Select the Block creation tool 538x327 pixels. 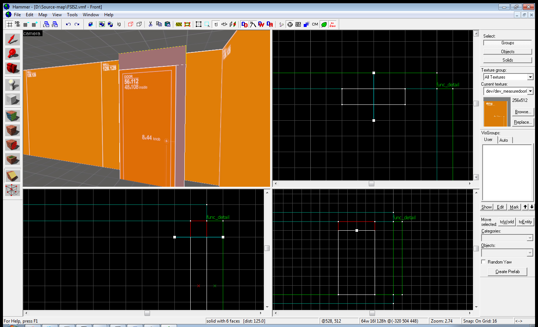pyautogui.click(x=13, y=99)
